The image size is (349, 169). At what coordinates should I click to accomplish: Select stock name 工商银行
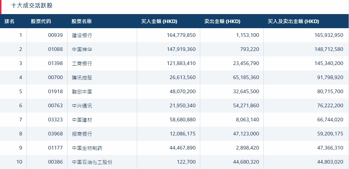82,63
